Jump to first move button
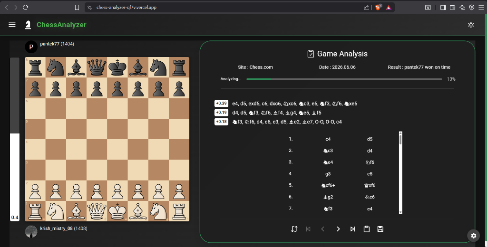The height and width of the screenshot is (247, 487). 308,229
